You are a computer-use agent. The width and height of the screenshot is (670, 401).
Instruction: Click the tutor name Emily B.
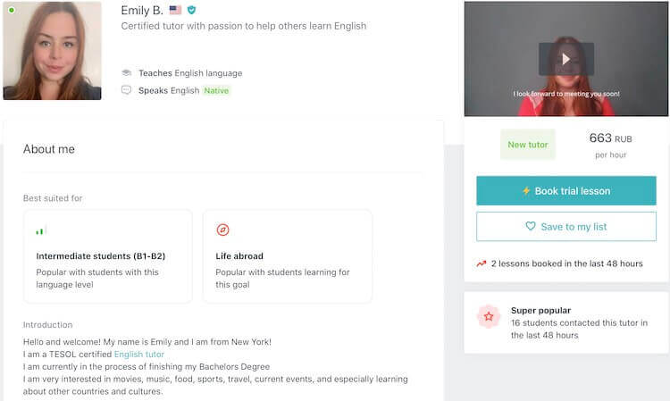coord(142,11)
